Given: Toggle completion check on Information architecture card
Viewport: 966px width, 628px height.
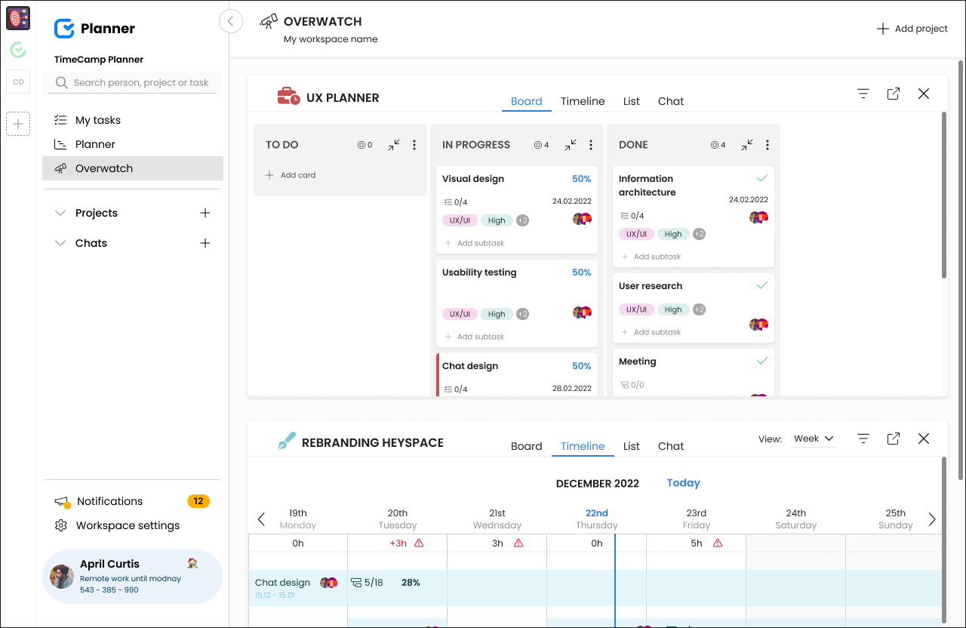Looking at the screenshot, I should [x=761, y=177].
